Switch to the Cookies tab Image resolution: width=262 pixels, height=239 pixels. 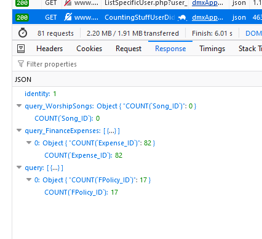click(89, 49)
